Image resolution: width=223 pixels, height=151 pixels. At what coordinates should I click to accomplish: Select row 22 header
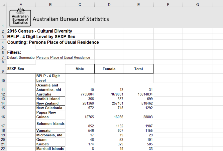tap(3, 149)
